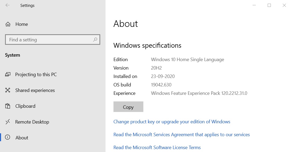The width and height of the screenshot is (292, 152).
Task: Select Windows 10 Home Single Language text
Action: pyautogui.click(x=187, y=60)
